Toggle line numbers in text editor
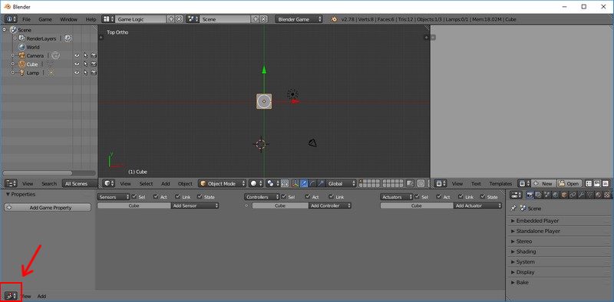The image size is (614, 302). coord(589,183)
